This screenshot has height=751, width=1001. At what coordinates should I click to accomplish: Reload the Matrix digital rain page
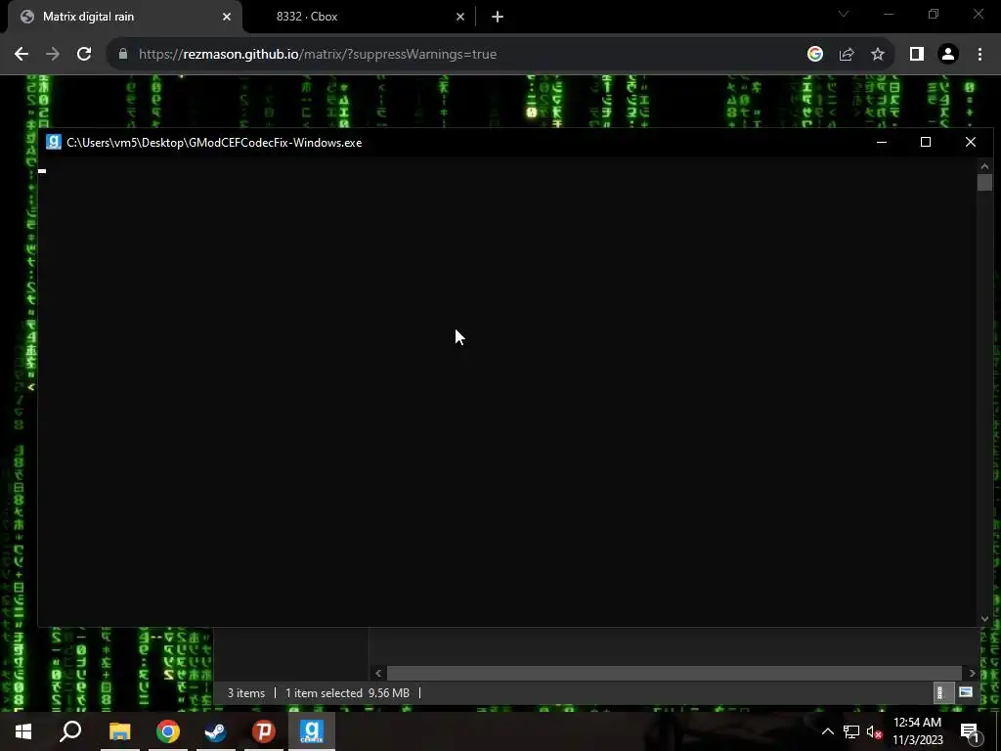tap(84, 55)
